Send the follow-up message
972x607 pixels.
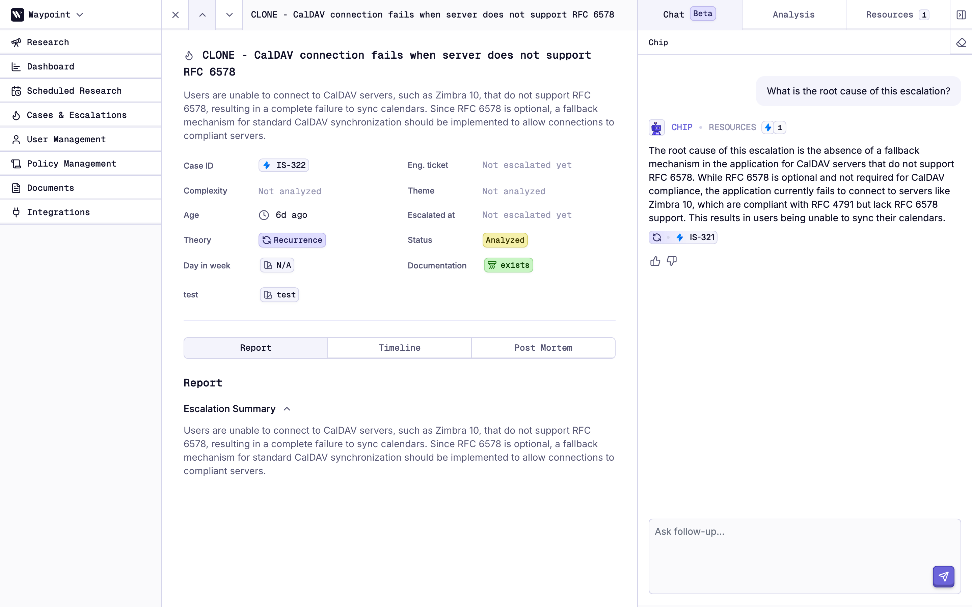(x=944, y=577)
